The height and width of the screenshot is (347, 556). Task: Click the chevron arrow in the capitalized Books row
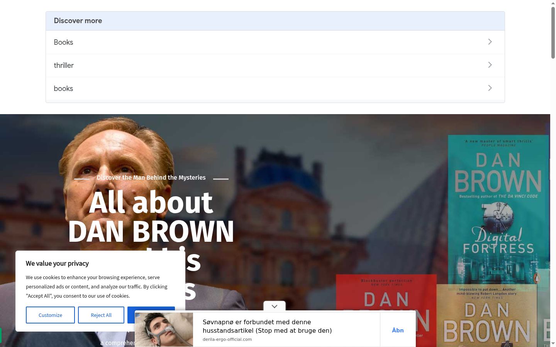490,42
